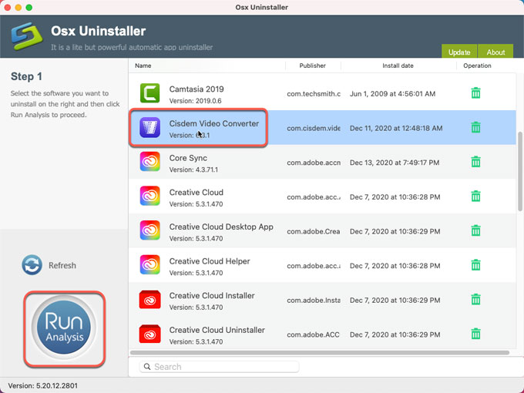Click trash icon for Core Sync
Screen dimensions: 524x393
tap(475, 162)
